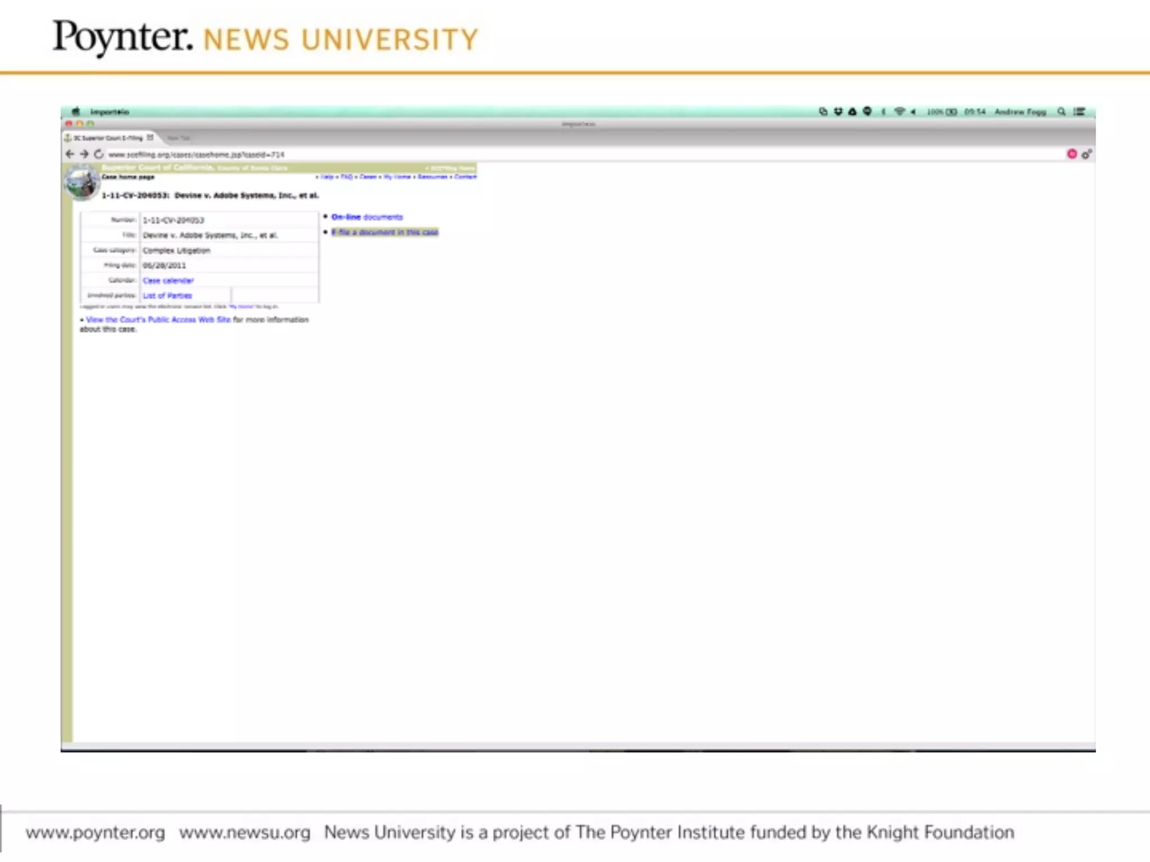This screenshot has width=1150, height=862.
Task: Open the Andrew Fogg user menu
Action: (x=1020, y=112)
